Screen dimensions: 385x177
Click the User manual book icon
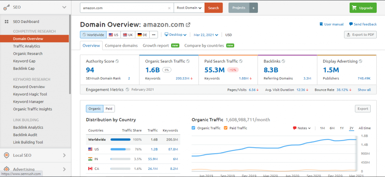point(321,24)
